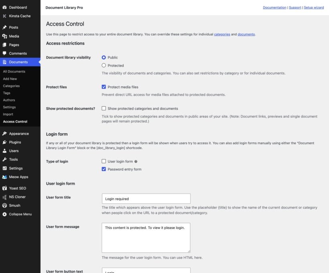Viewport: 329px width, 273px height.
Task: Click the Plugins plug icon
Action: tap(5, 142)
